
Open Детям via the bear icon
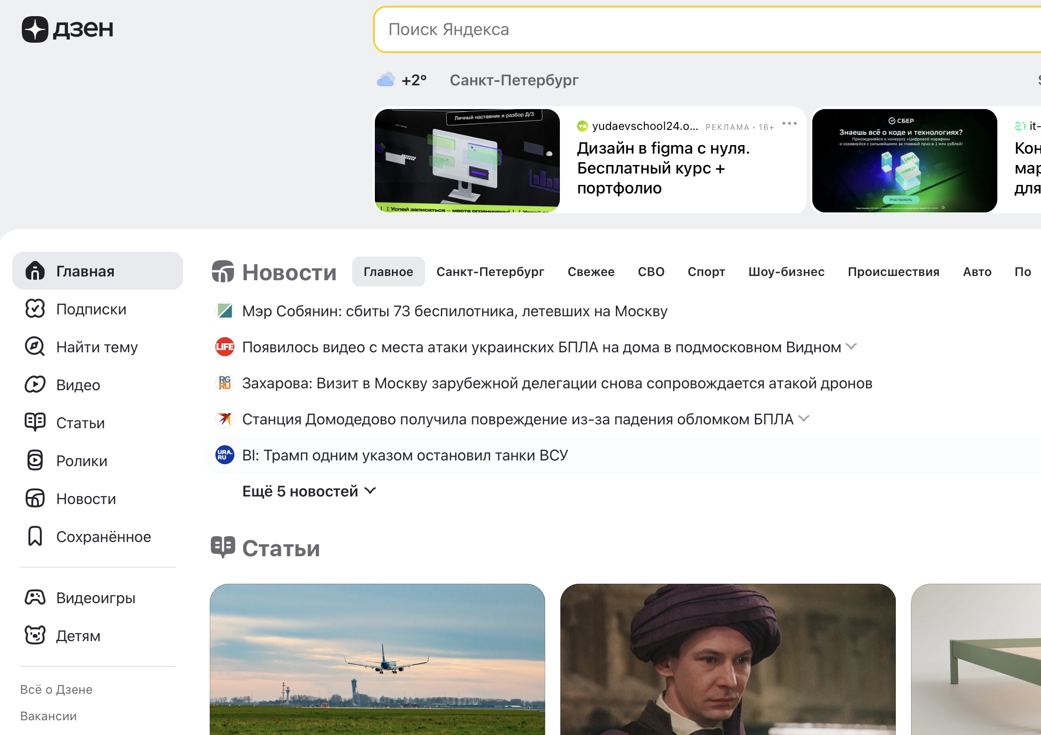(x=35, y=635)
